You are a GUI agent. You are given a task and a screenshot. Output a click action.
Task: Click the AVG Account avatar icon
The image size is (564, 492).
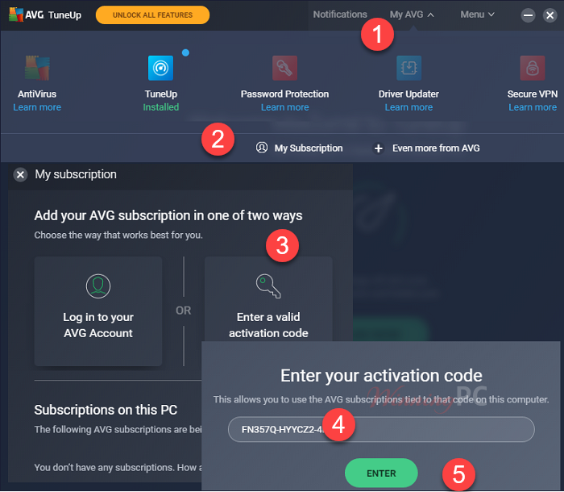[98, 286]
